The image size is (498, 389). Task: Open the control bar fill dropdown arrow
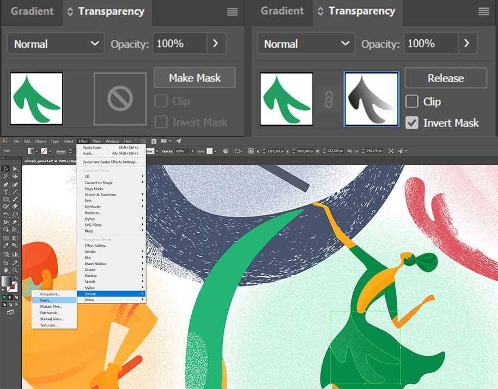pyautogui.click(x=37, y=151)
